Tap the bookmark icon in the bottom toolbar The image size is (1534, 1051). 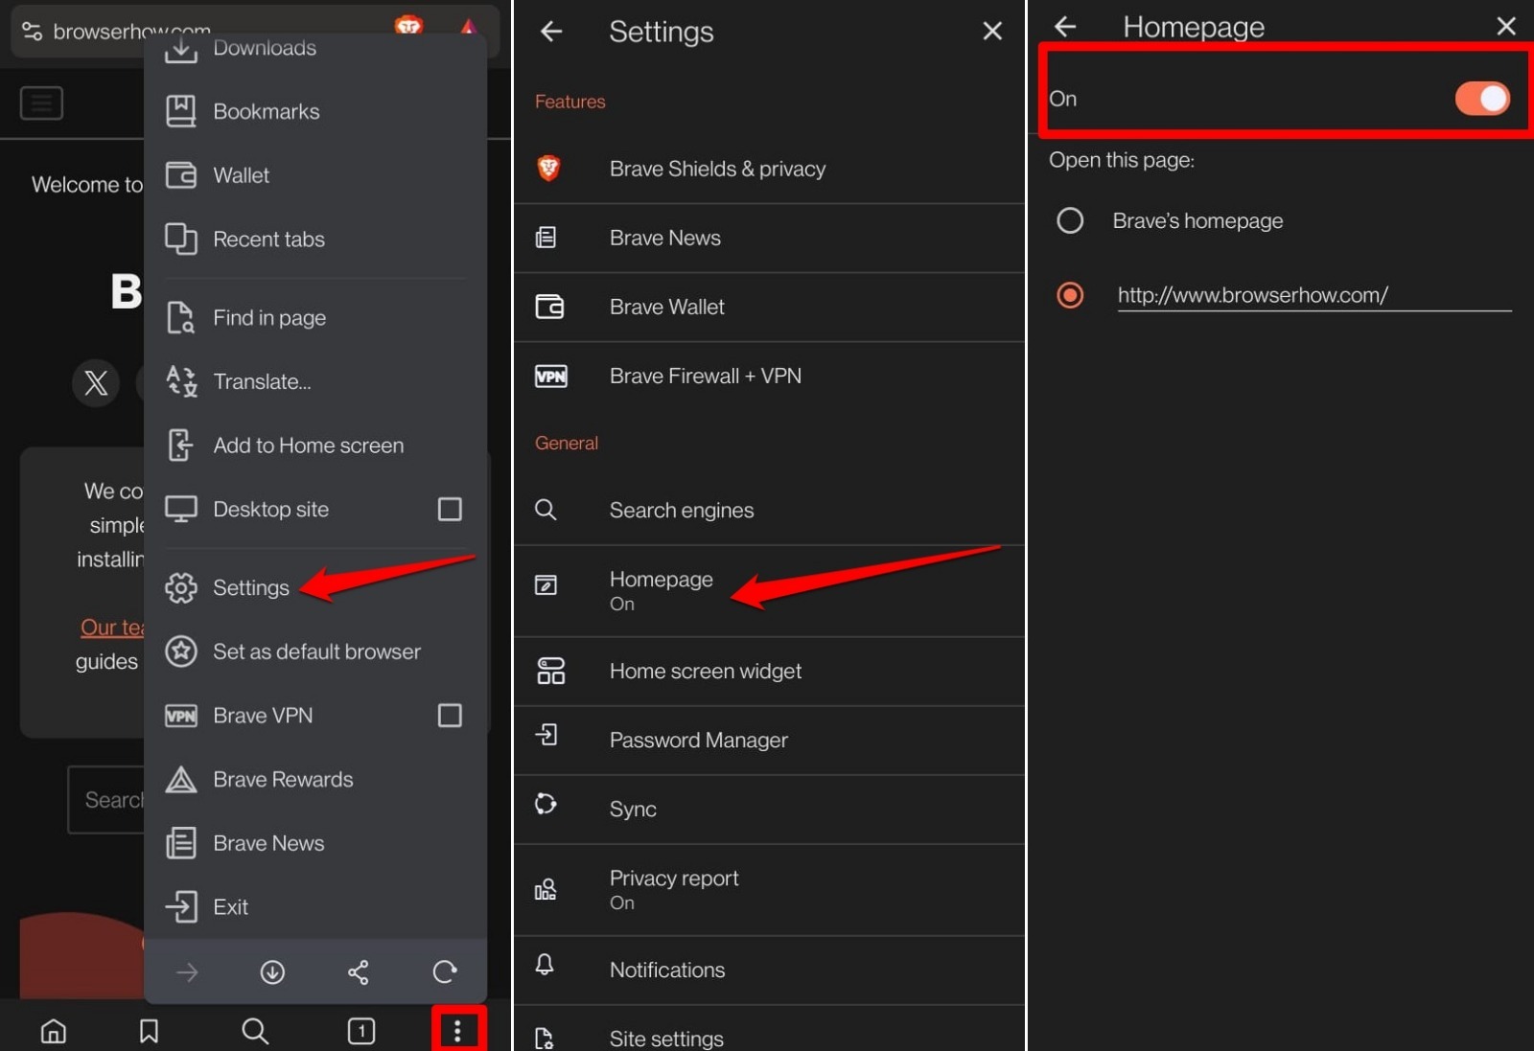[x=149, y=1031]
